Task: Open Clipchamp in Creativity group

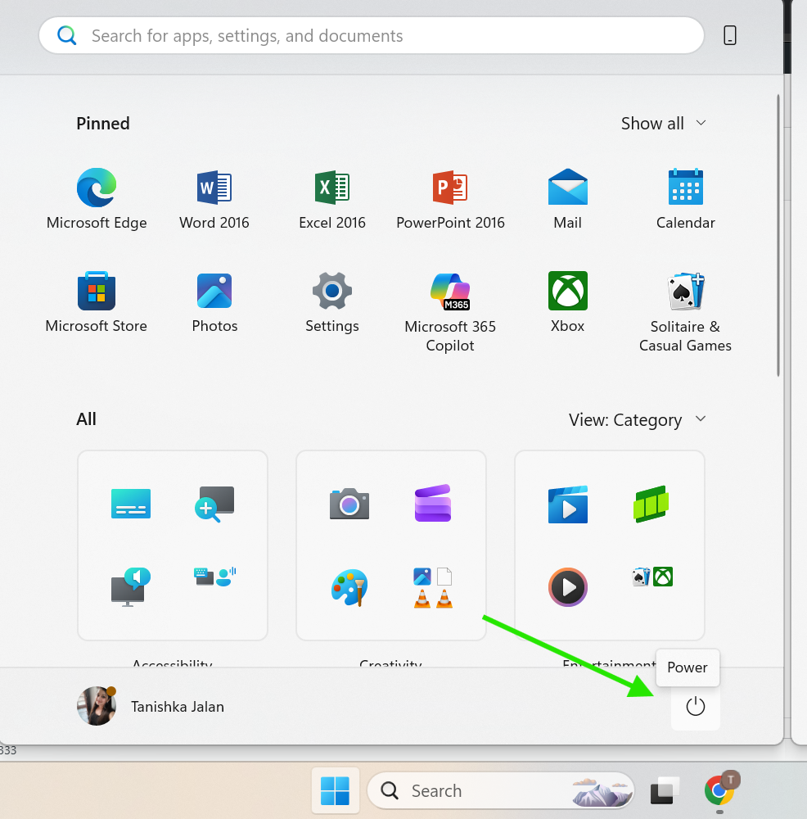Action: click(x=433, y=504)
